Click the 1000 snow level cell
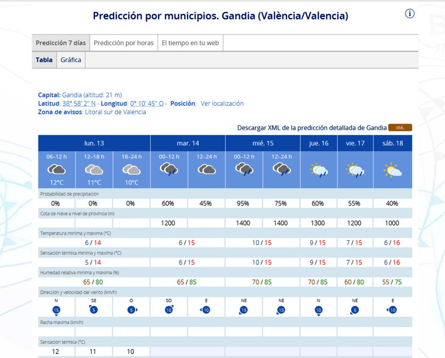The height and width of the screenshot is (358, 445). click(392, 223)
